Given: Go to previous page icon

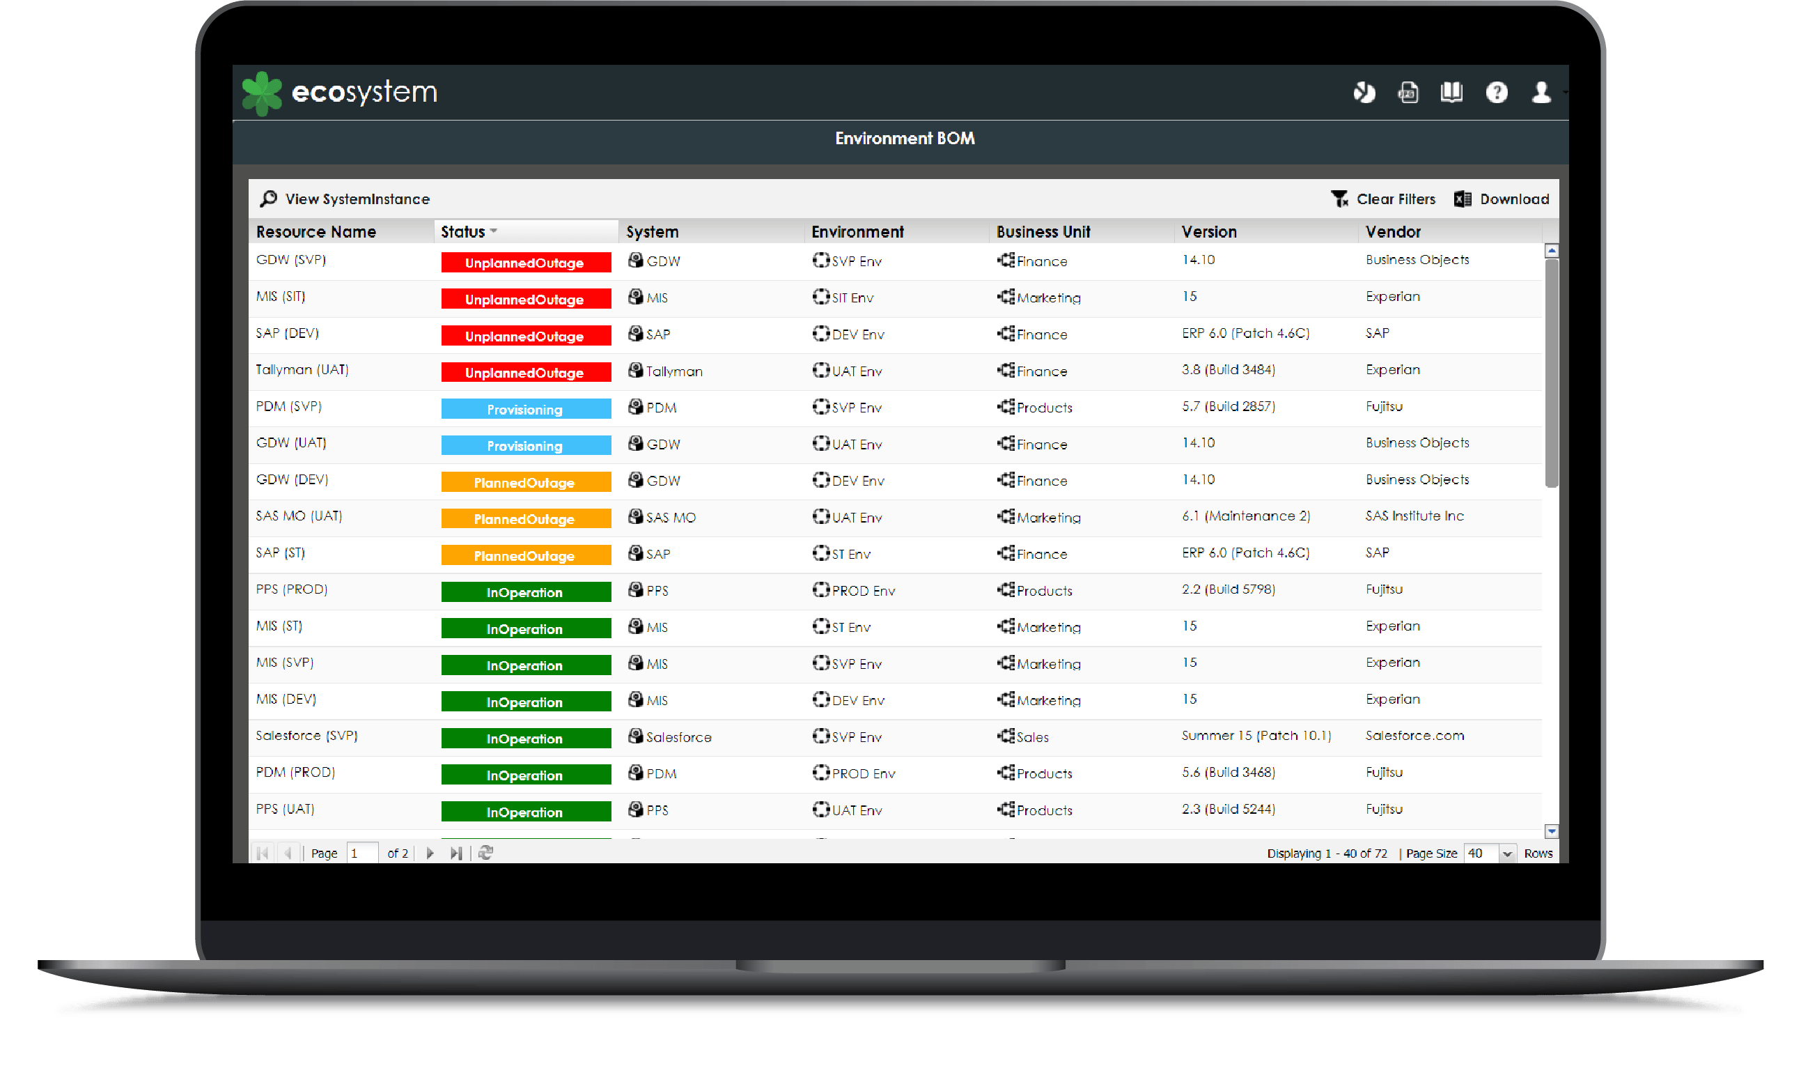Looking at the screenshot, I should point(288,853).
